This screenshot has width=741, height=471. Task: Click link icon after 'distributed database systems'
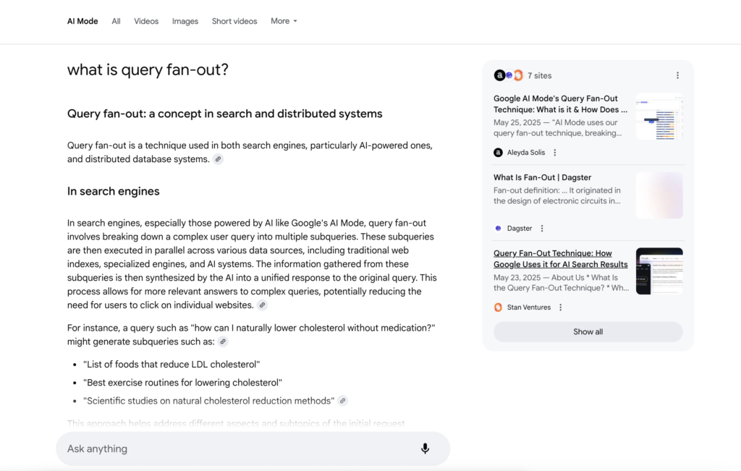coord(218,159)
